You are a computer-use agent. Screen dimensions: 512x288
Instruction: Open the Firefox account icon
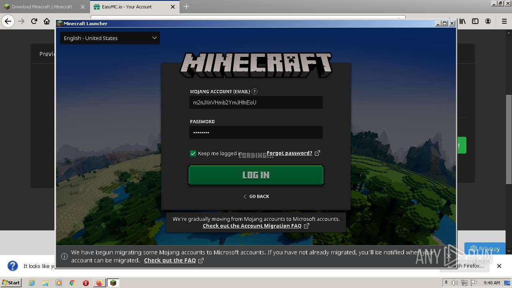point(488,21)
